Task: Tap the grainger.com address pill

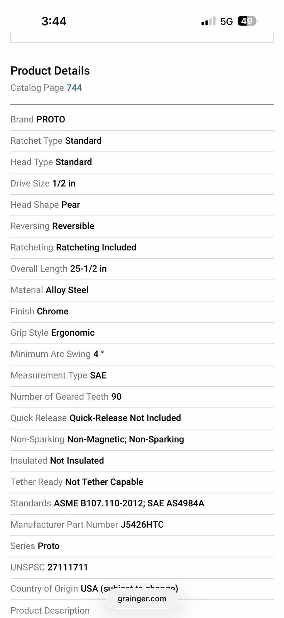Action: pos(142,599)
